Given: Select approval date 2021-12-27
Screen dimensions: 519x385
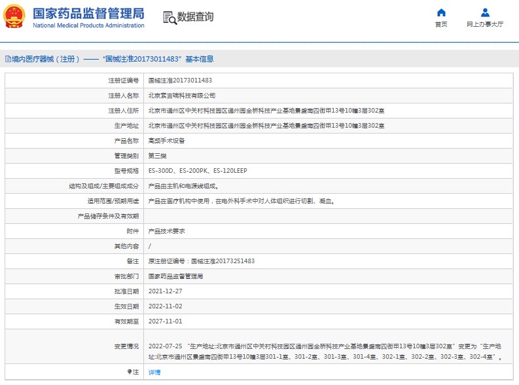Looking at the screenshot, I should pos(165,291).
